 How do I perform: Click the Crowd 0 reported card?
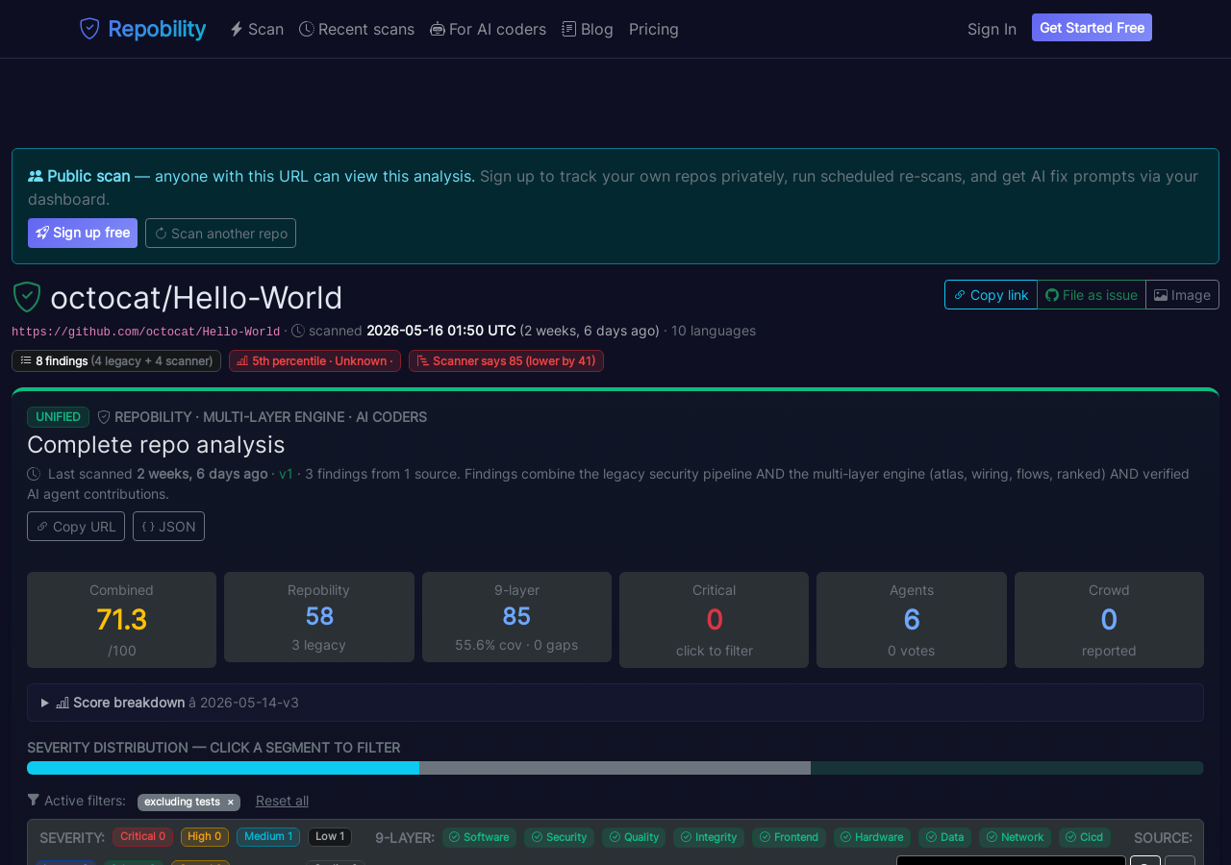1109,620
